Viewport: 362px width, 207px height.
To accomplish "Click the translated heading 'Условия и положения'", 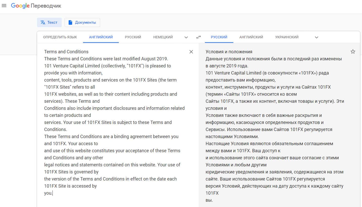I will tap(229, 52).
